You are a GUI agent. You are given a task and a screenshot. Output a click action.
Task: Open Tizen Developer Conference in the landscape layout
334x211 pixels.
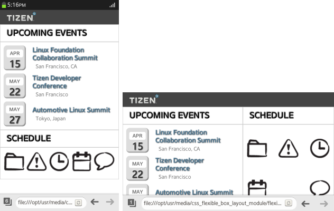point(180,164)
